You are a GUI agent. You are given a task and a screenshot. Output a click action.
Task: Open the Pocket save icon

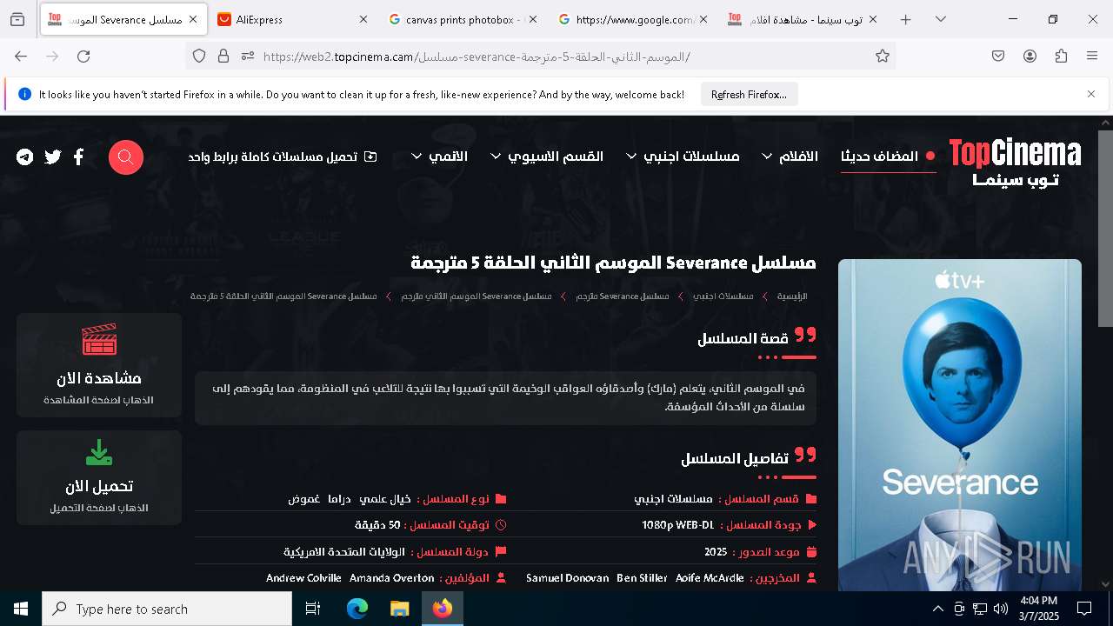pyautogui.click(x=998, y=57)
